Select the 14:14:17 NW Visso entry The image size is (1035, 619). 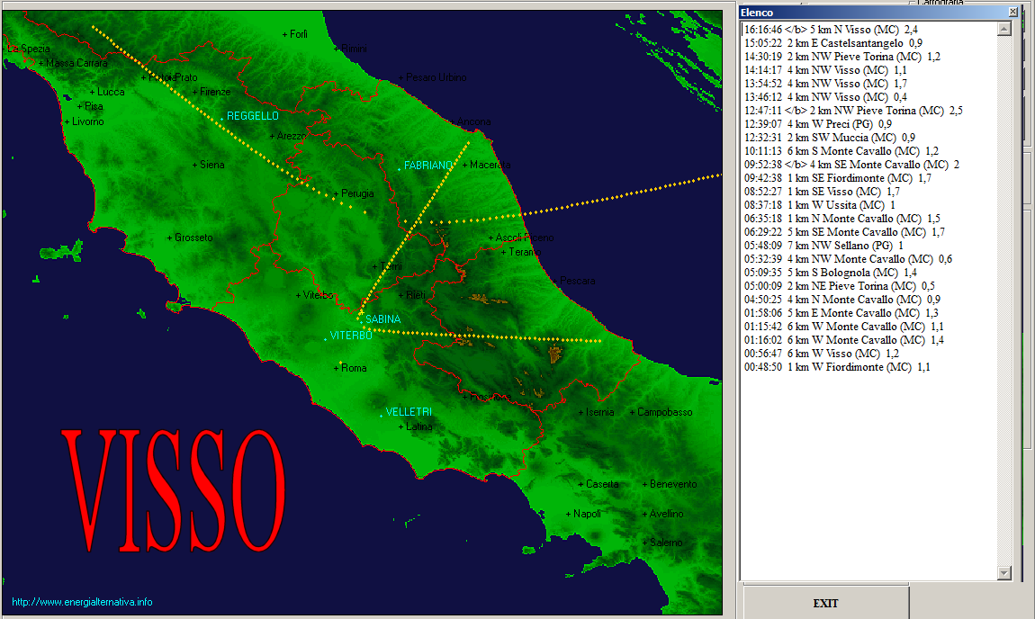tap(825, 70)
